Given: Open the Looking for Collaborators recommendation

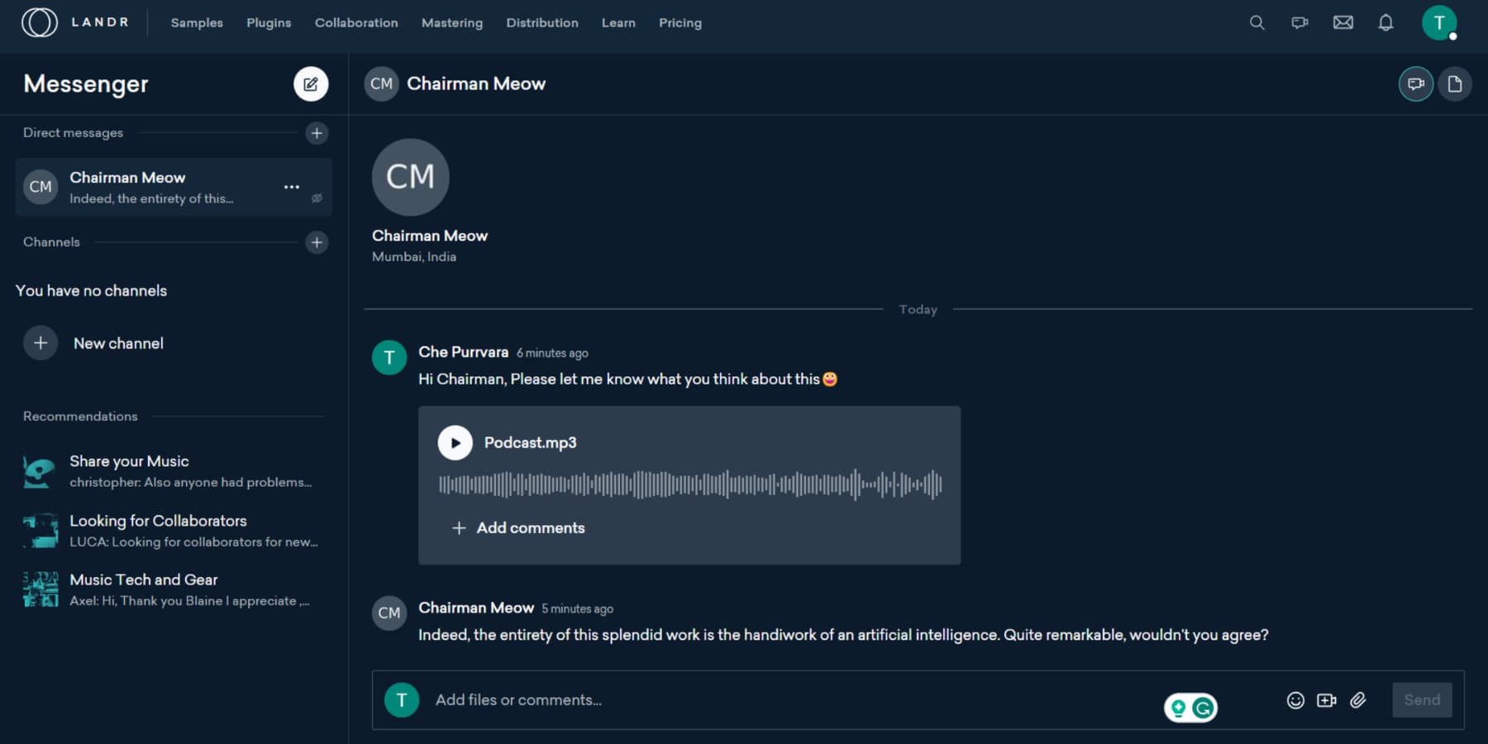Looking at the screenshot, I should 159,521.
